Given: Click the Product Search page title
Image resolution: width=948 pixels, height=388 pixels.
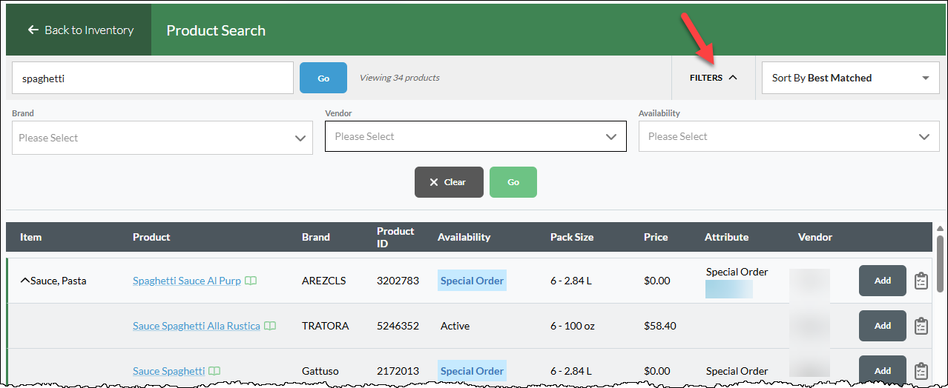Looking at the screenshot, I should (216, 30).
